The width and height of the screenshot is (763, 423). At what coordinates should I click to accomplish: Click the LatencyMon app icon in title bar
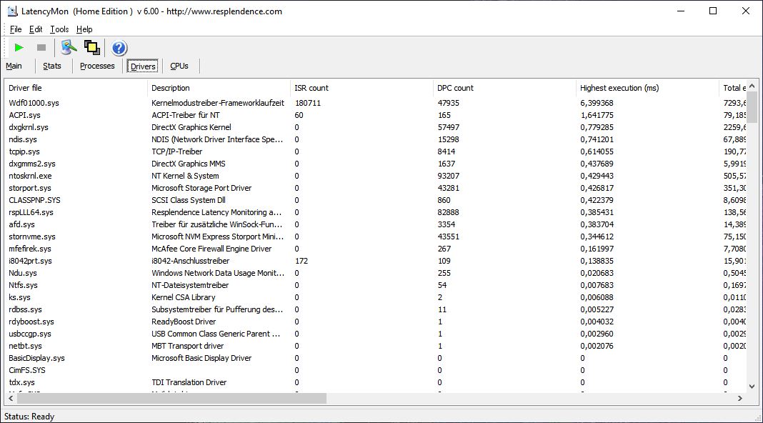coord(12,11)
